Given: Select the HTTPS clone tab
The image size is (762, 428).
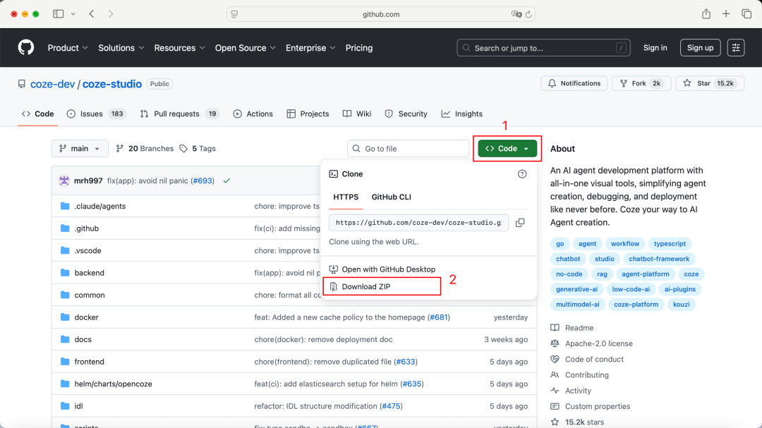Looking at the screenshot, I should [346, 197].
